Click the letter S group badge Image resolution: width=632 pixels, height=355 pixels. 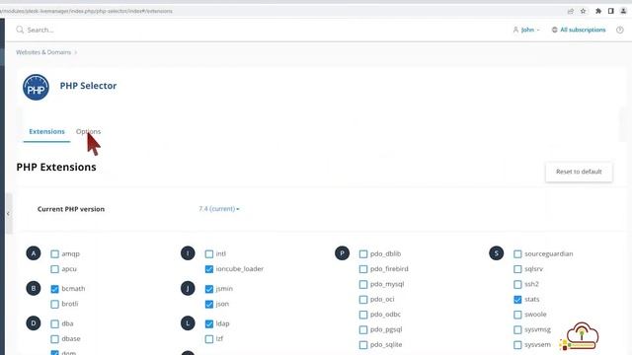click(497, 253)
